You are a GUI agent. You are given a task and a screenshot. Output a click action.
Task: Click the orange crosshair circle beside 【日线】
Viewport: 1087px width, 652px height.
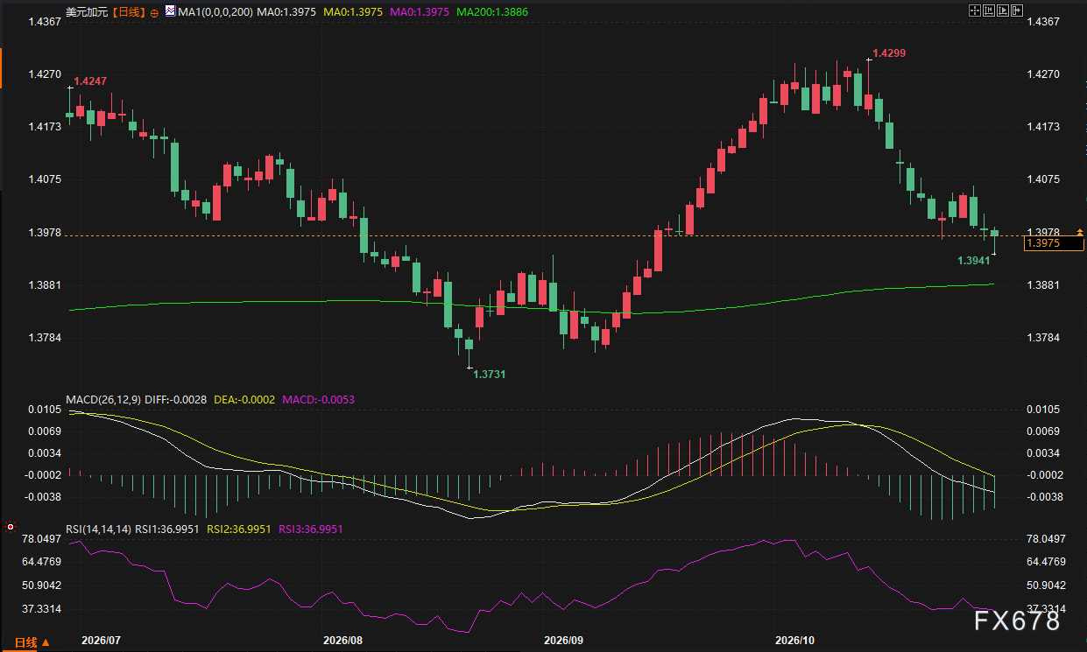pos(155,13)
